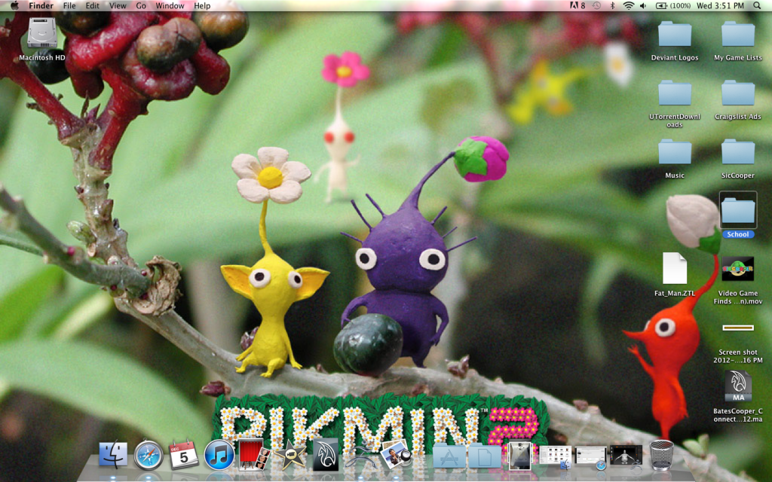This screenshot has width=772, height=482.
Task: Expand the Applications stack in dock
Action: tap(449, 456)
